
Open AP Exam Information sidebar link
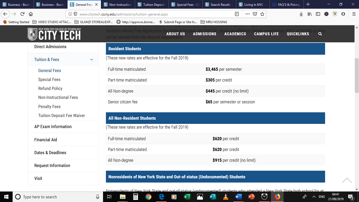point(53,127)
